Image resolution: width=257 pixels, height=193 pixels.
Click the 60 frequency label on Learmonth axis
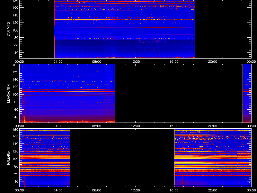(x=17, y=110)
